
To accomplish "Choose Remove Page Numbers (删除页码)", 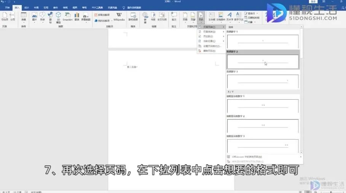I will point(211,51).
